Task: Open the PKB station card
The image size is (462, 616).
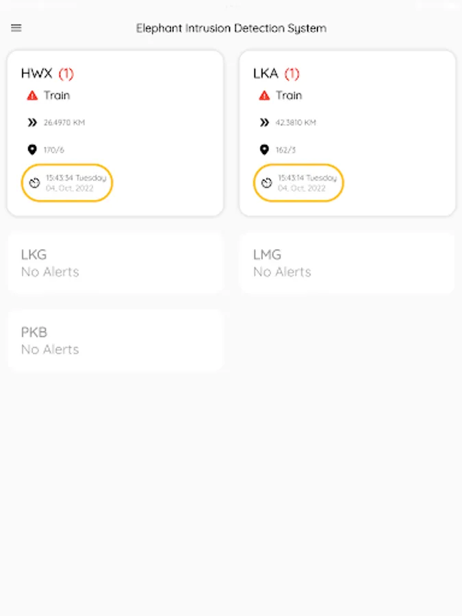Action: point(115,340)
